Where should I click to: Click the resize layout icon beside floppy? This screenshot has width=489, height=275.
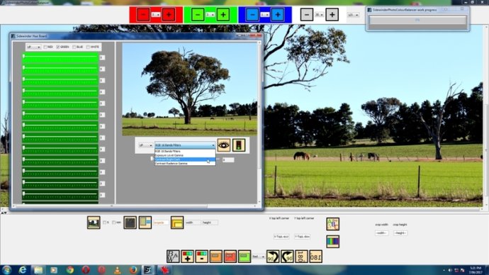[145, 223]
